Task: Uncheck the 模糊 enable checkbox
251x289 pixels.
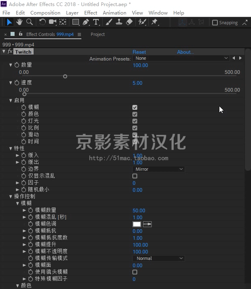Action: (135, 107)
